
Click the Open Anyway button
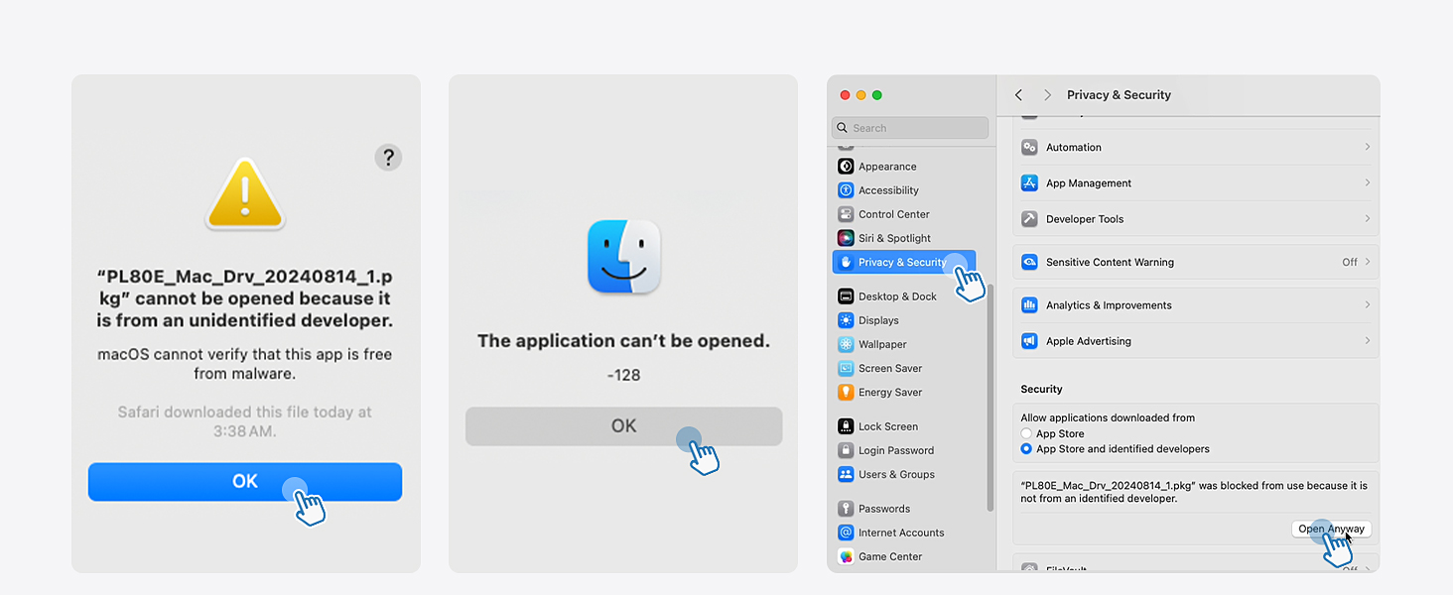click(1332, 529)
